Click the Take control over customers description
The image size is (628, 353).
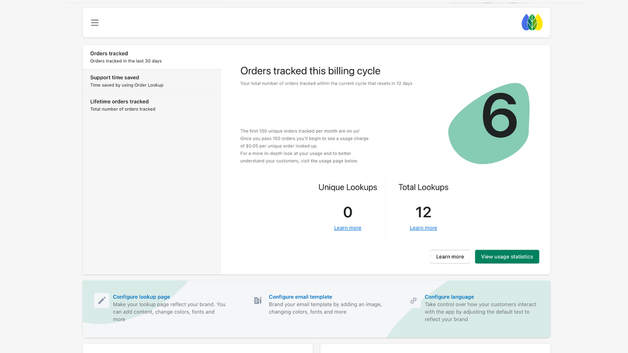(x=480, y=312)
